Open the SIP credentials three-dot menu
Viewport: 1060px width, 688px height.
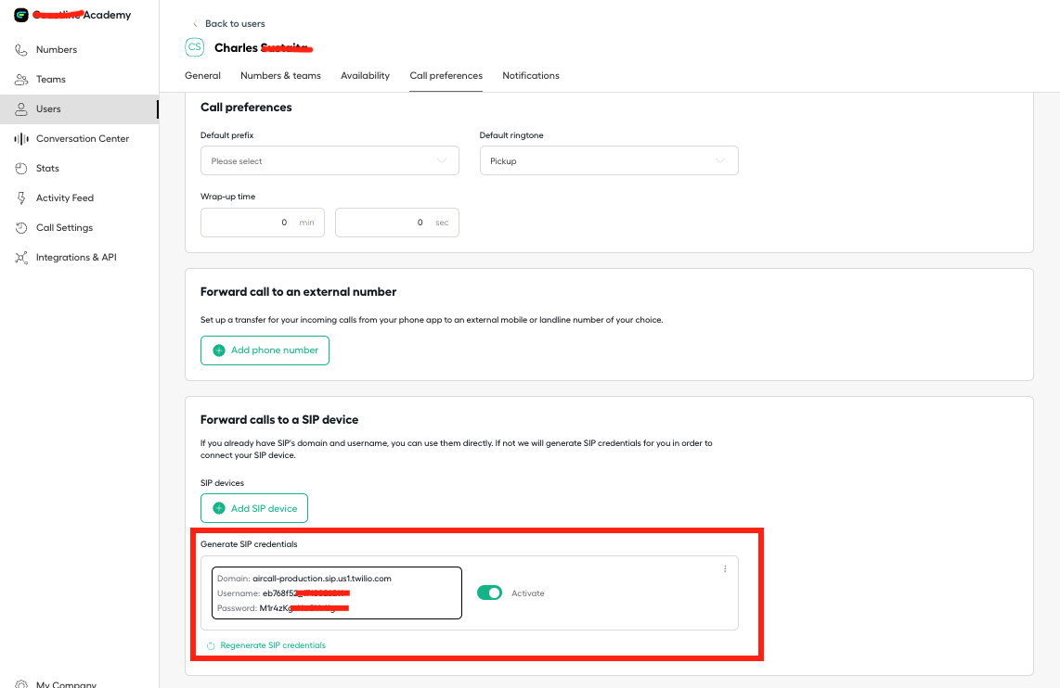(725, 569)
